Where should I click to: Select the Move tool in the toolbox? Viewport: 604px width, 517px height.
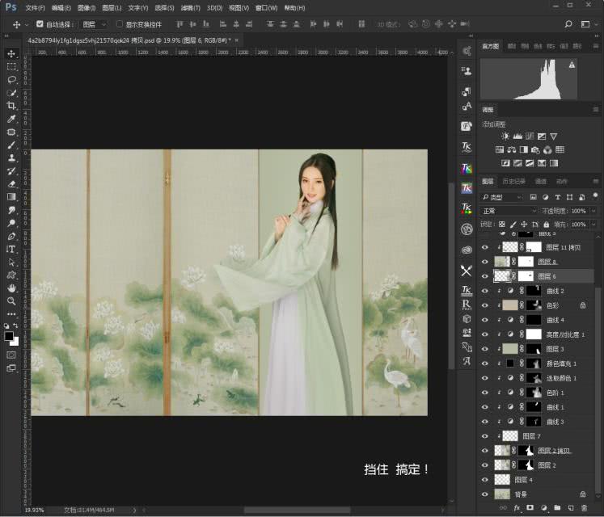click(x=11, y=53)
